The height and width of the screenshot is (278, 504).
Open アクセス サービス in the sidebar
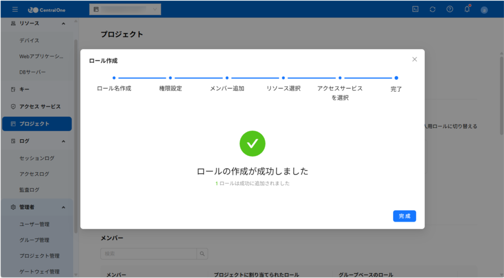tap(37, 107)
